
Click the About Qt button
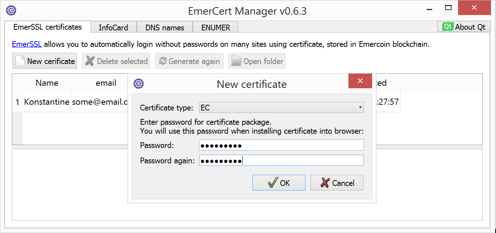463,27
